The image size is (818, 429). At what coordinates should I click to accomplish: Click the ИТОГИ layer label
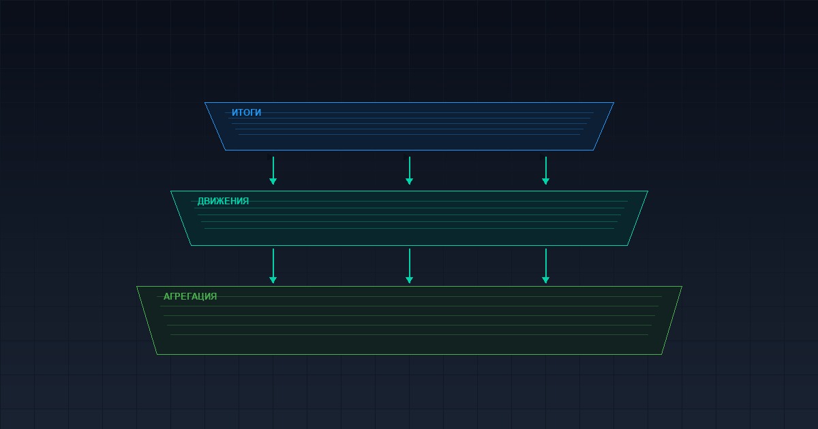[246, 112]
